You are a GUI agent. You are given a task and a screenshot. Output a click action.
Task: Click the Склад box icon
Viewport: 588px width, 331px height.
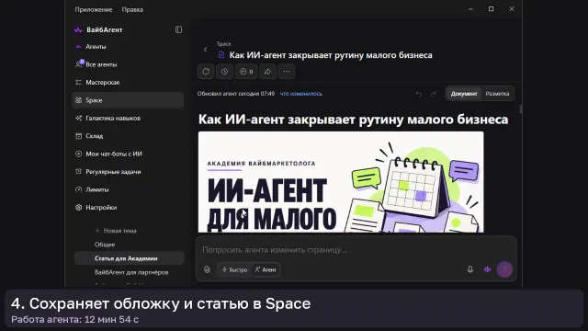pyautogui.click(x=78, y=136)
